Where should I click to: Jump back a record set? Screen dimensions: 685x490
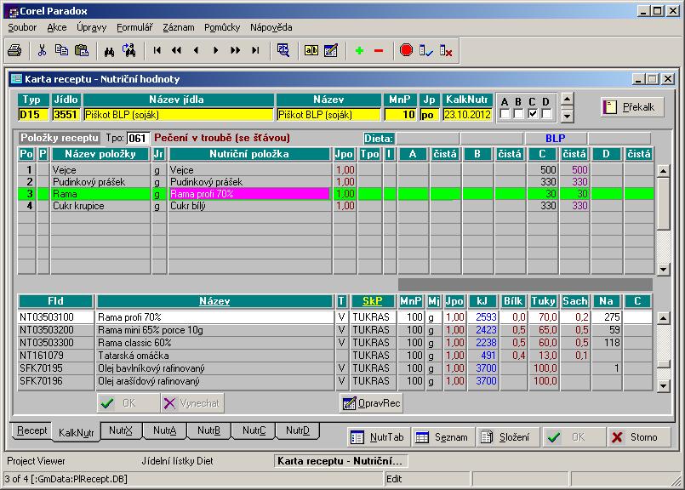(176, 51)
